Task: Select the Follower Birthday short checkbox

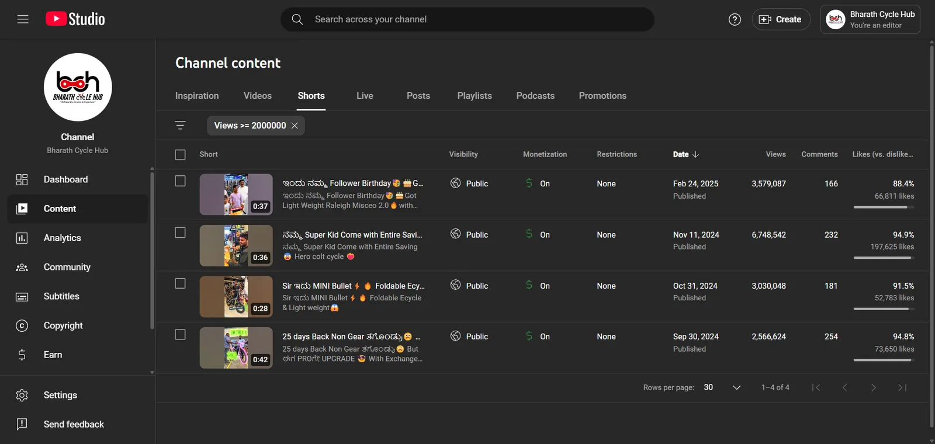Action: point(180,181)
